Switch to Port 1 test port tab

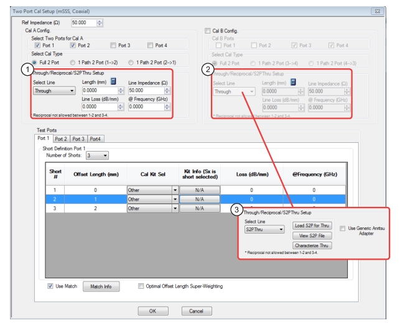44,139
